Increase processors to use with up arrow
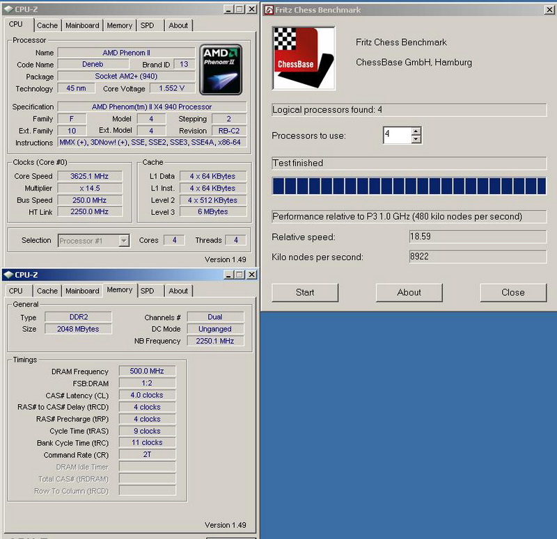 pyautogui.click(x=416, y=131)
